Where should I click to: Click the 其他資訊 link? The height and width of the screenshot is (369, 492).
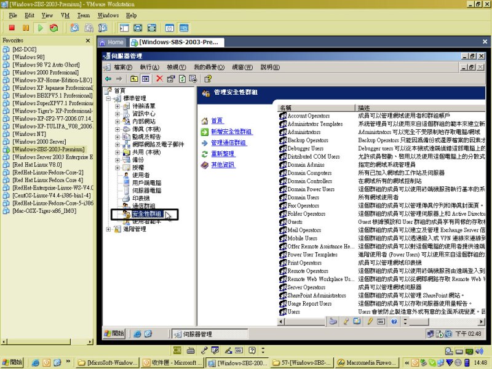223,165
